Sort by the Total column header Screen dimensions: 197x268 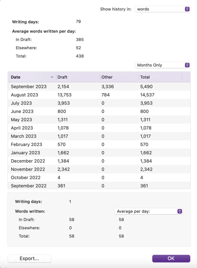[160, 77]
